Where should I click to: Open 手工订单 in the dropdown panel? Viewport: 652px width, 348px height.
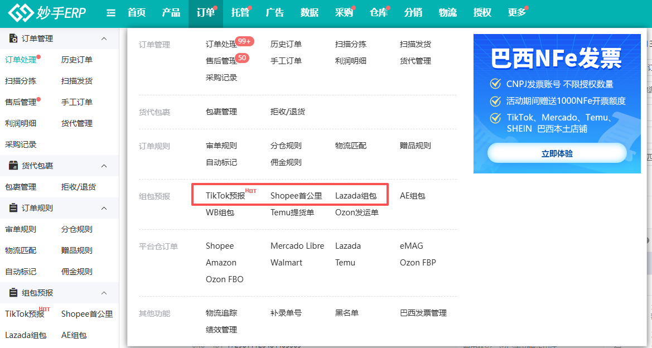(286, 61)
